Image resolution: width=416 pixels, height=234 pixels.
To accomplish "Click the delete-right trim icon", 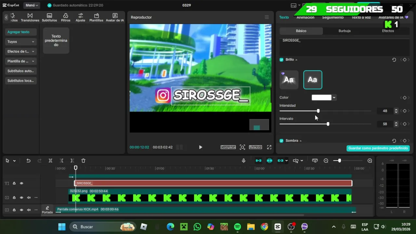I will pos(72,161).
